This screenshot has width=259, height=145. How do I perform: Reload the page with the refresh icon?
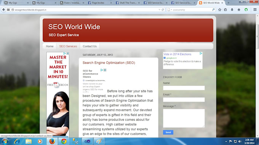tap(163, 10)
